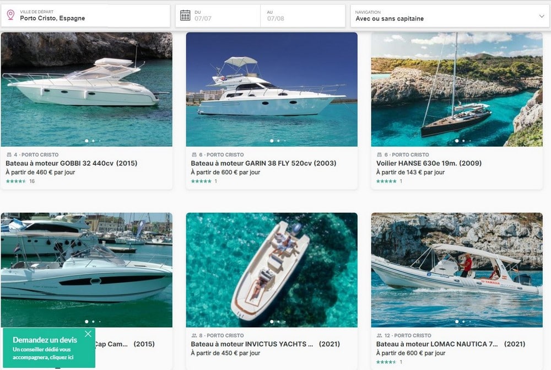This screenshot has height=370, width=551.
Task: Click star rating under GOBBI 32 listing
Action: point(16,181)
